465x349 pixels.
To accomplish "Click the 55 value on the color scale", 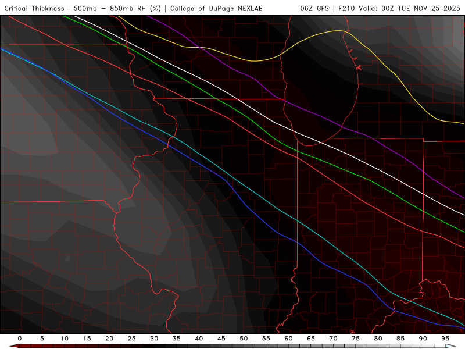I will 266,339.
